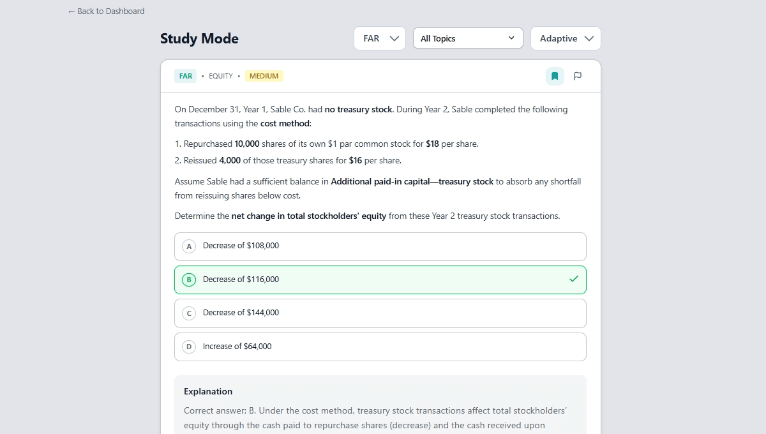Click the chevron on the FAR selector

click(394, 38)
